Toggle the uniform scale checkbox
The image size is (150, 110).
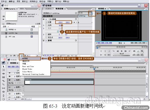(x=58, y=31)
